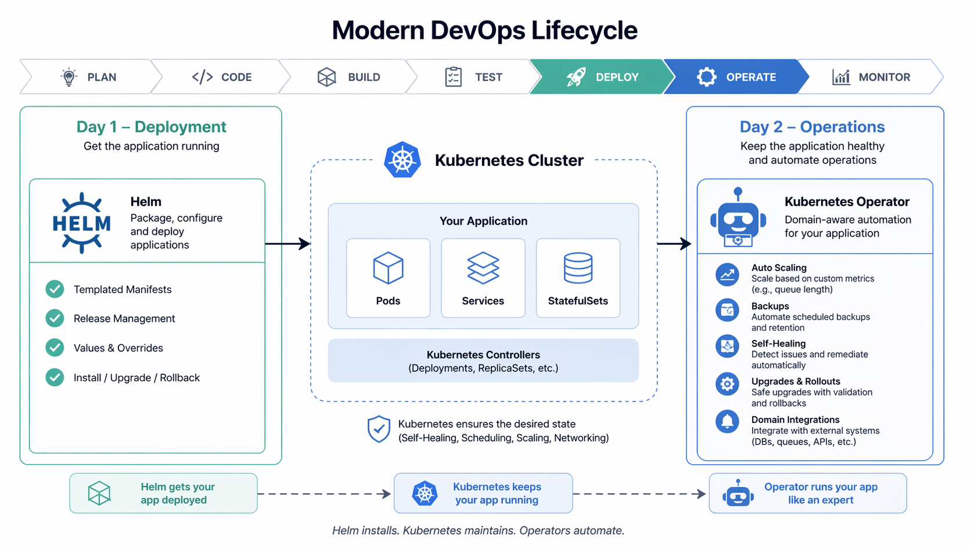
Task: Select the BUILD lifecycle stage
Action: pyautogui.click(x=349, y=77)
